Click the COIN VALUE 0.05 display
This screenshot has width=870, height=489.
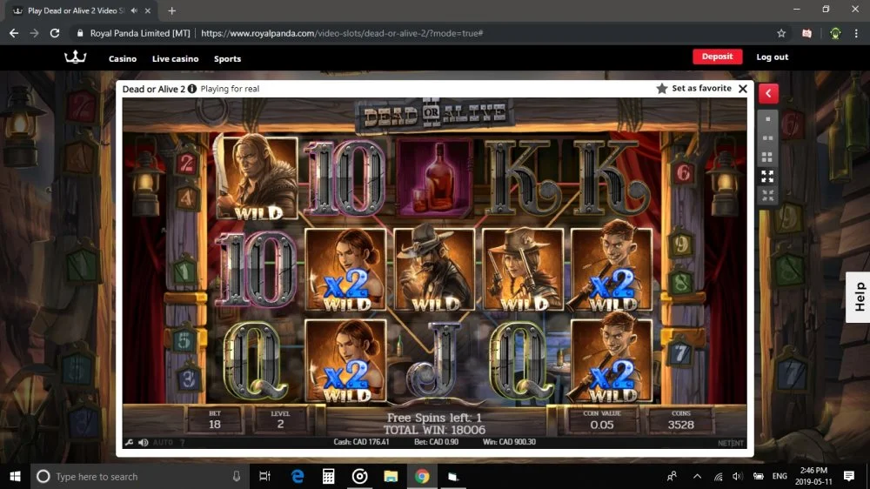(x=601, y=420)
